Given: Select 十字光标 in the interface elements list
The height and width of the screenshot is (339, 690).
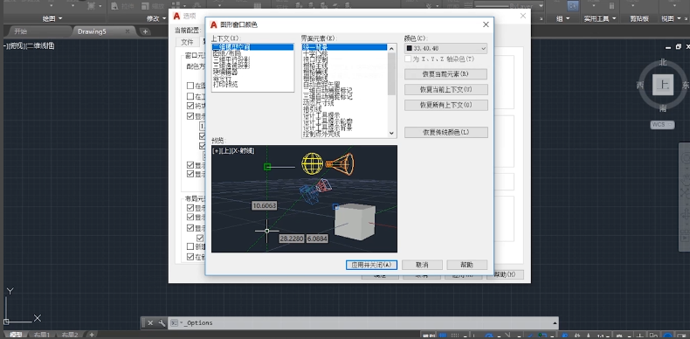Looking at the screenshot, I should [313, 52].
